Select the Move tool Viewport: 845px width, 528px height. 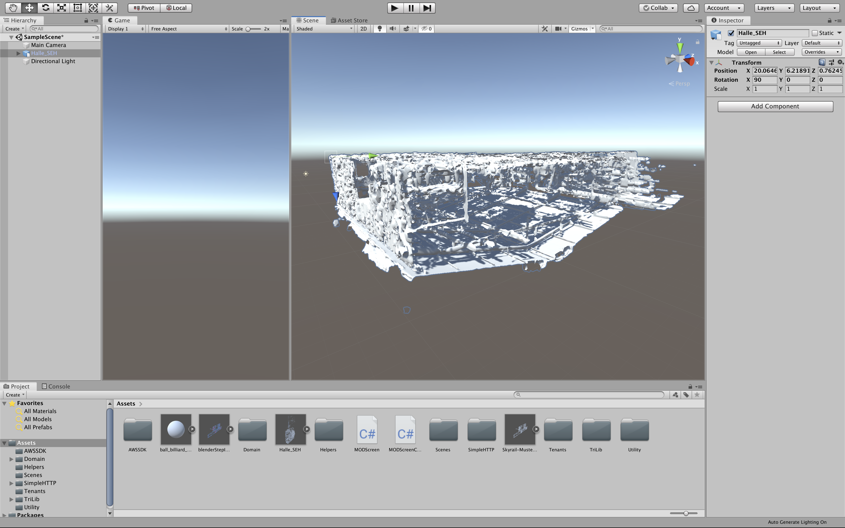29,8
